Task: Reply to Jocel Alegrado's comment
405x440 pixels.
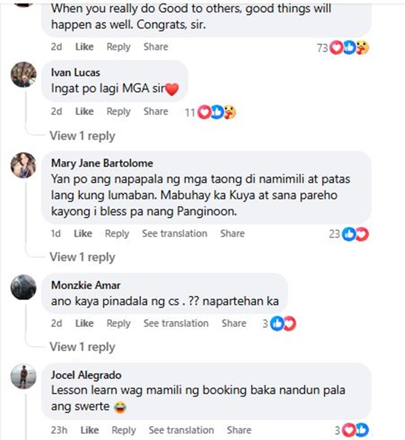Action: (x=124, y=430)
